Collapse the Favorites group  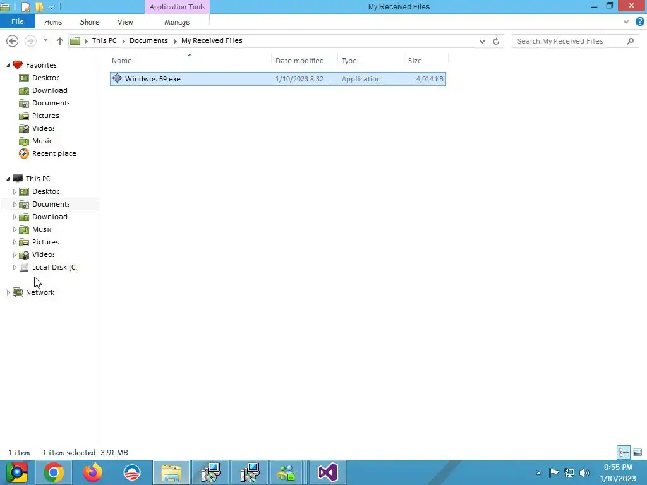(x=8, y=65)
